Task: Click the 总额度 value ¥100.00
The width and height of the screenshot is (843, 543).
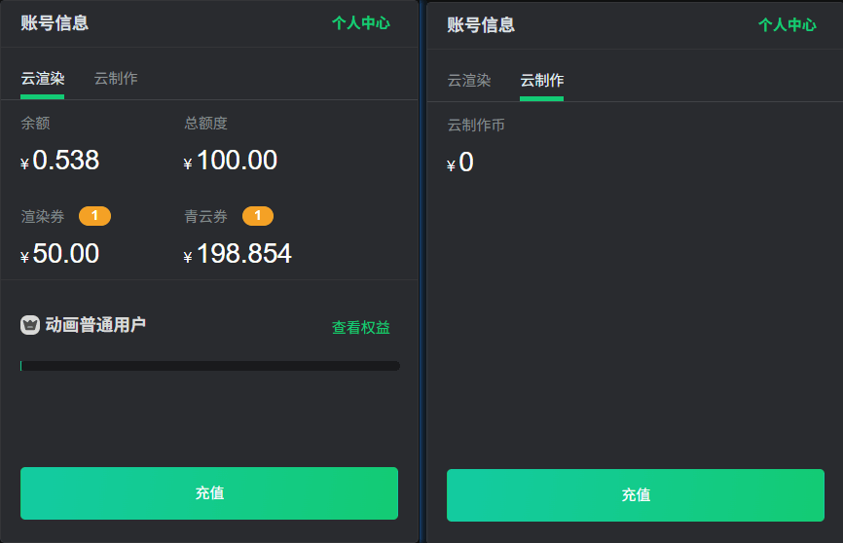Action: 230,161
